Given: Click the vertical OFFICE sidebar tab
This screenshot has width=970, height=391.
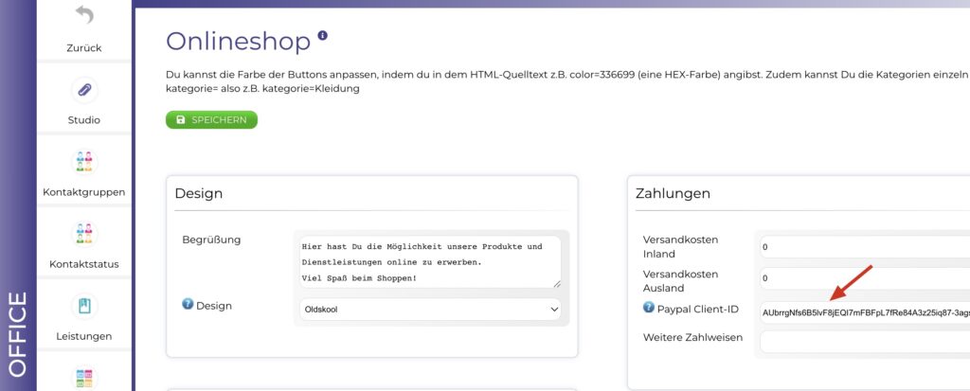Looking at the screenshot, I should (17, 334).
